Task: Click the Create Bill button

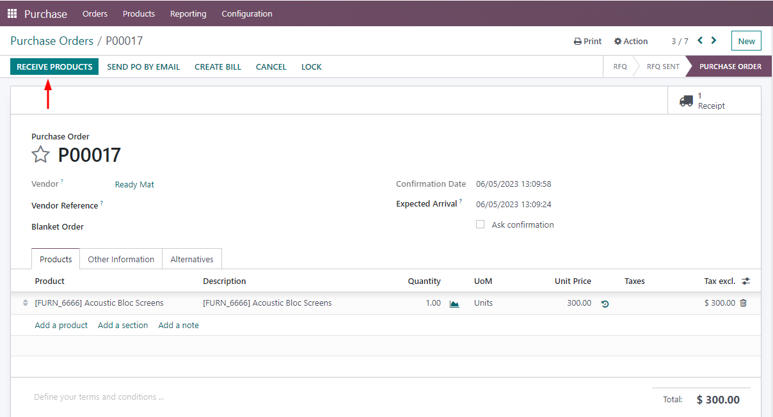Action: [x=218, y=67]
